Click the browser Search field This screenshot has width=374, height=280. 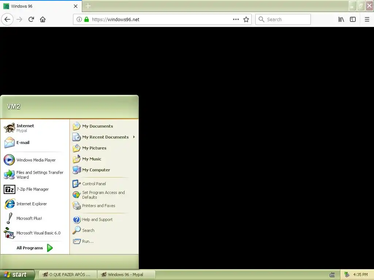coord(283,19)
